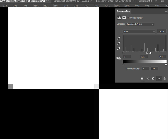168x139 pixels.
Task: Toggle adjustment layer visibility eye
Action: click(x=159, y=78)
